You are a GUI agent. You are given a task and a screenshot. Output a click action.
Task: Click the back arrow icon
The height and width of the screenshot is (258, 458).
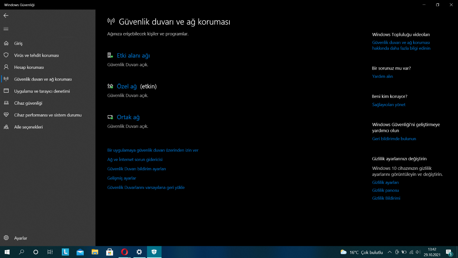(x=6, y=15)
